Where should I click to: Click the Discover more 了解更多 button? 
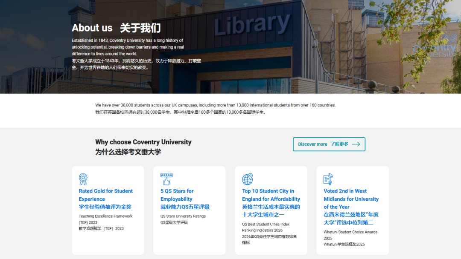pos(329,144)
